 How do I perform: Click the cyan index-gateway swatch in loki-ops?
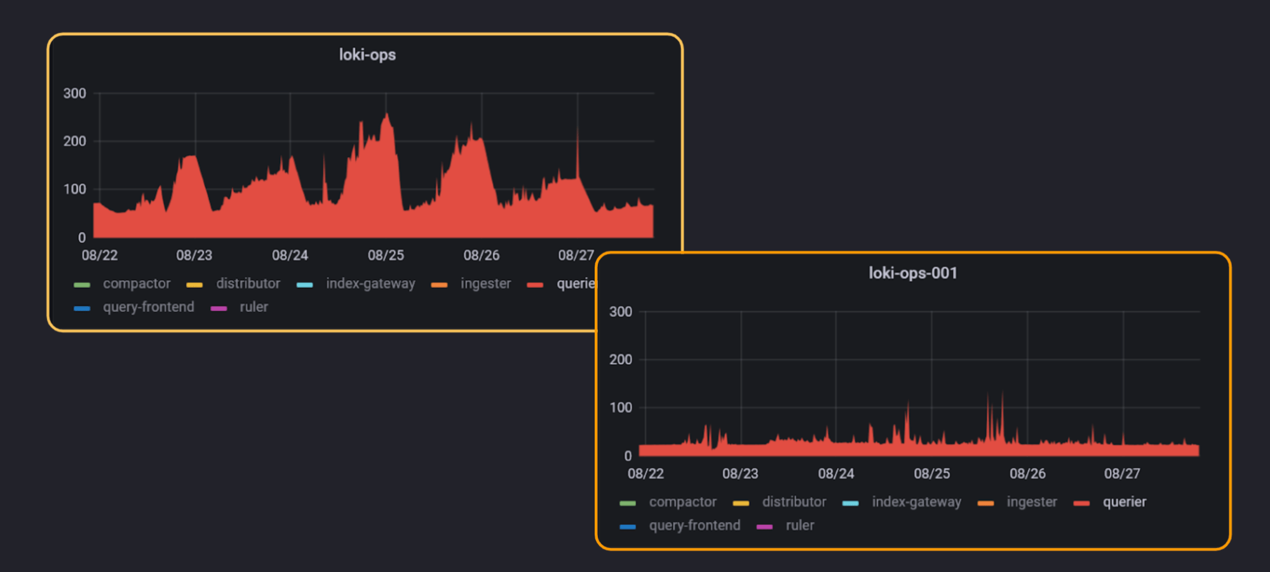click(305, 284)
